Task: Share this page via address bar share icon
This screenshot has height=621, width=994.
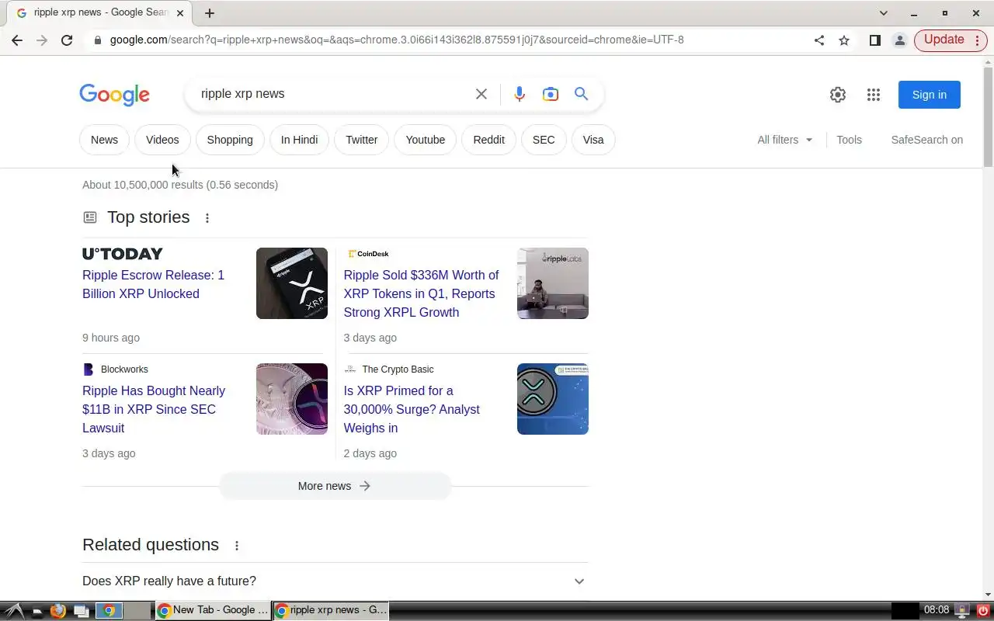Action: point(819,40)
